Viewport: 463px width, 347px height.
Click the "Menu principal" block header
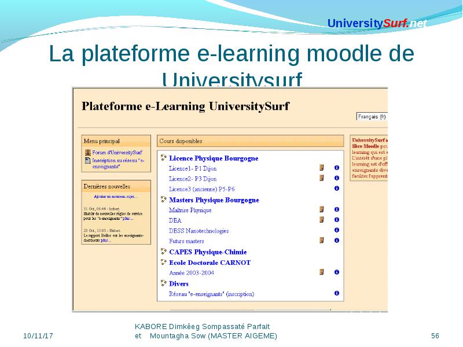click(x=116, y=141)
